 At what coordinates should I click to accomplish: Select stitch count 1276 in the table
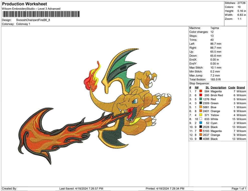206,99
